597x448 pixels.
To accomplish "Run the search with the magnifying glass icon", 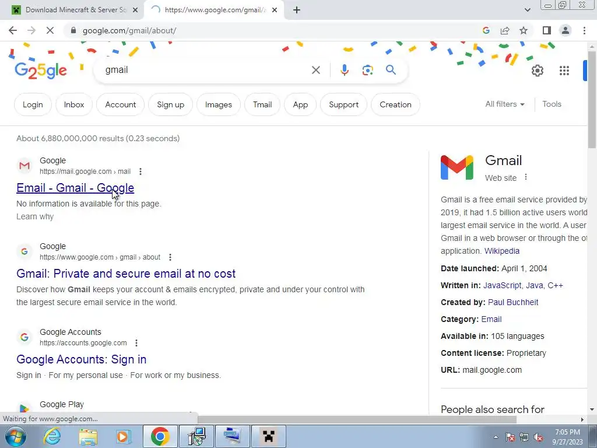I will click(391, 70).
